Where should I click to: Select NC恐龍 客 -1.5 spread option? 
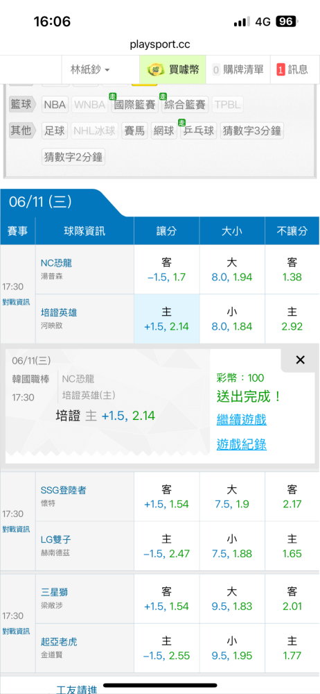[x=167, y=269]
